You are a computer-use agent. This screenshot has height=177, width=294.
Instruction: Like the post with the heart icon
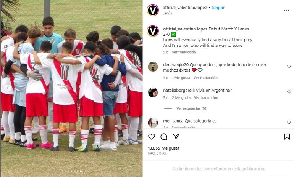(152, 137)
